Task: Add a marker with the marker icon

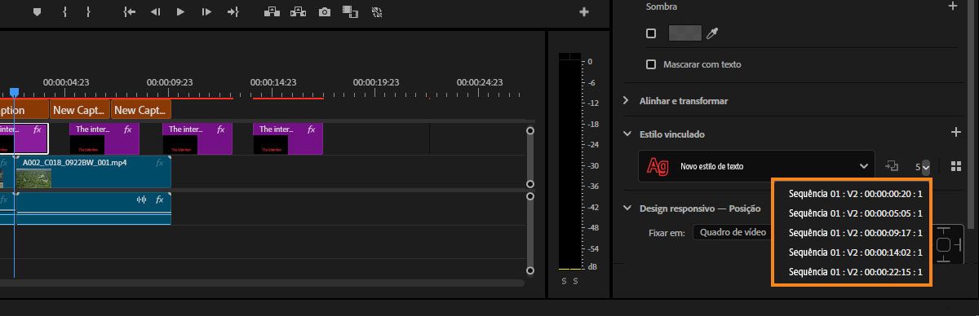Action: click(x=37, y=12)
